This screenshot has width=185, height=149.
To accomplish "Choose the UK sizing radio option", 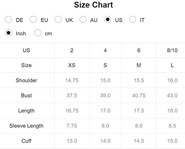I will point(58,19).
